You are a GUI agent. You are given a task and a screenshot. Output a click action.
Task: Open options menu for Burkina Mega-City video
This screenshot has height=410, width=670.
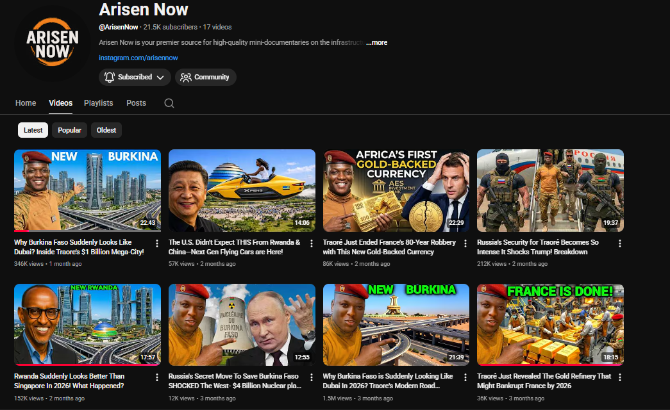[x=157, y=243]
